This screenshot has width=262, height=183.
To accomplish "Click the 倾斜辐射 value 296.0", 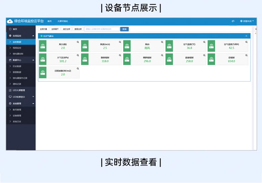I will [147, 61].
